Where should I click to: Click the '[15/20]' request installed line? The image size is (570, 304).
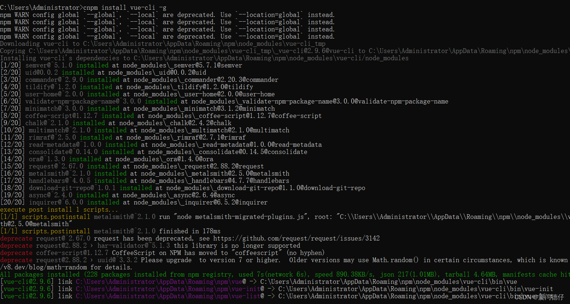click(x=132, y=166)
